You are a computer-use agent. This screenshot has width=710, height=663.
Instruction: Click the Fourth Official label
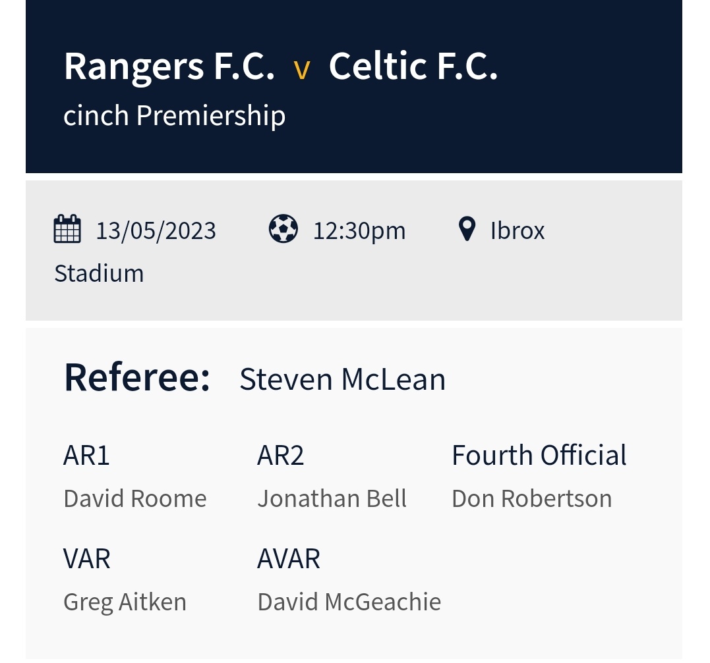539,456
